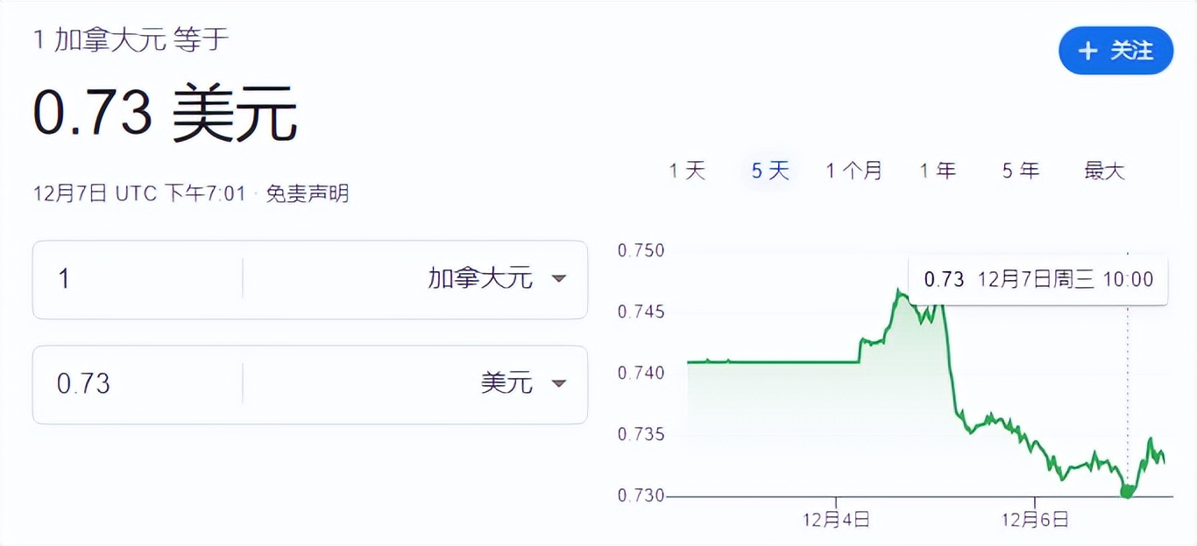Reselect the active 5天 tab
The image size is (1197, 546).
[x=768, y=171]
